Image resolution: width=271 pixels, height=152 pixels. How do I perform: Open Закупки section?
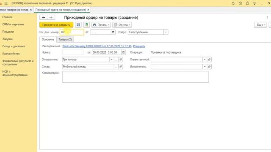[8, 39]
